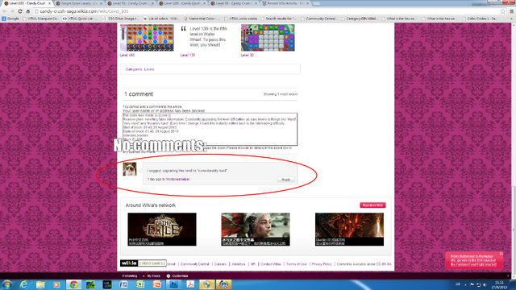Follow the Level 32 link
This screenshot has height=290, width=516.
click(x=248, y=56)
